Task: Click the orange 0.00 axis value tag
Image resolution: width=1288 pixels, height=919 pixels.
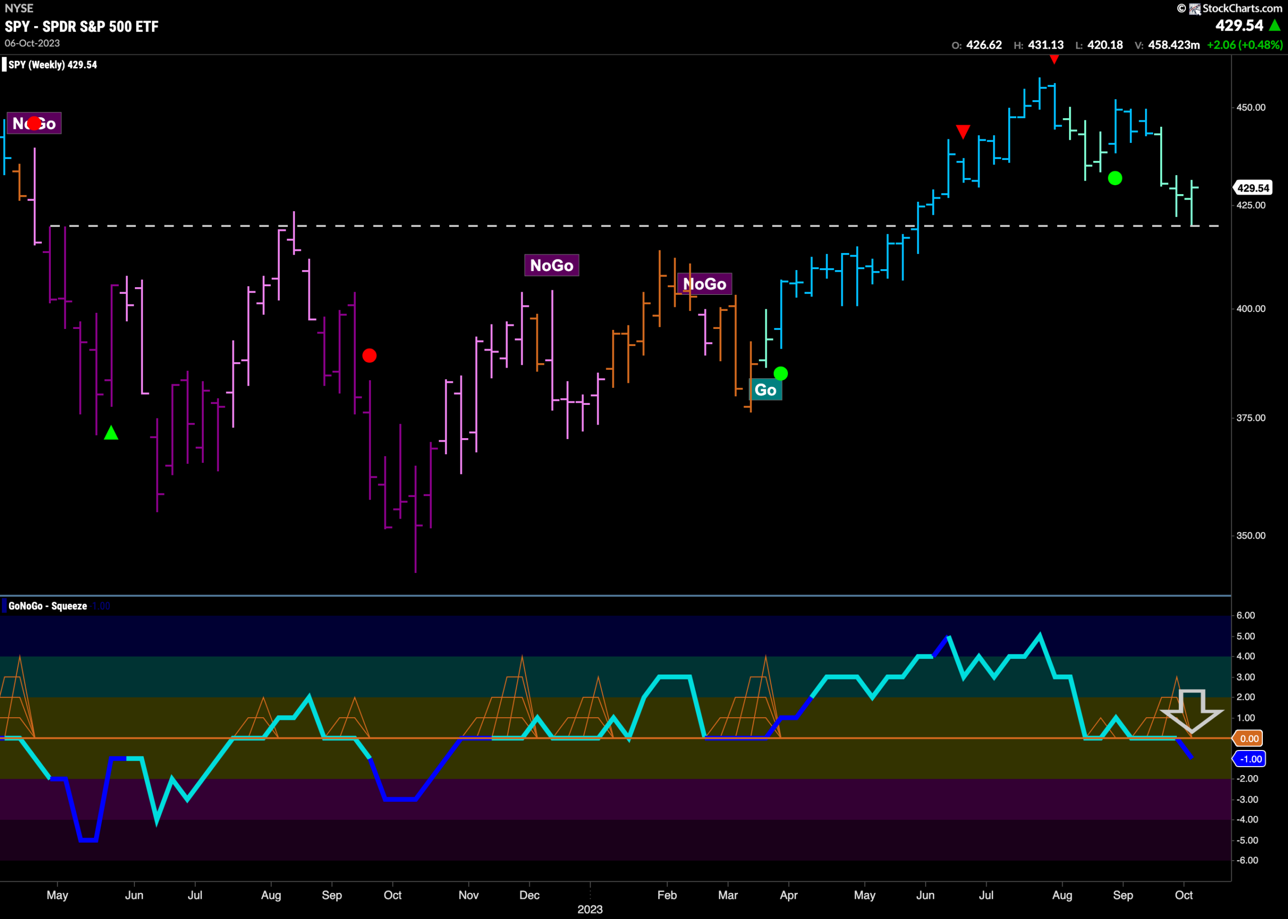Action: click(1248, 738)
